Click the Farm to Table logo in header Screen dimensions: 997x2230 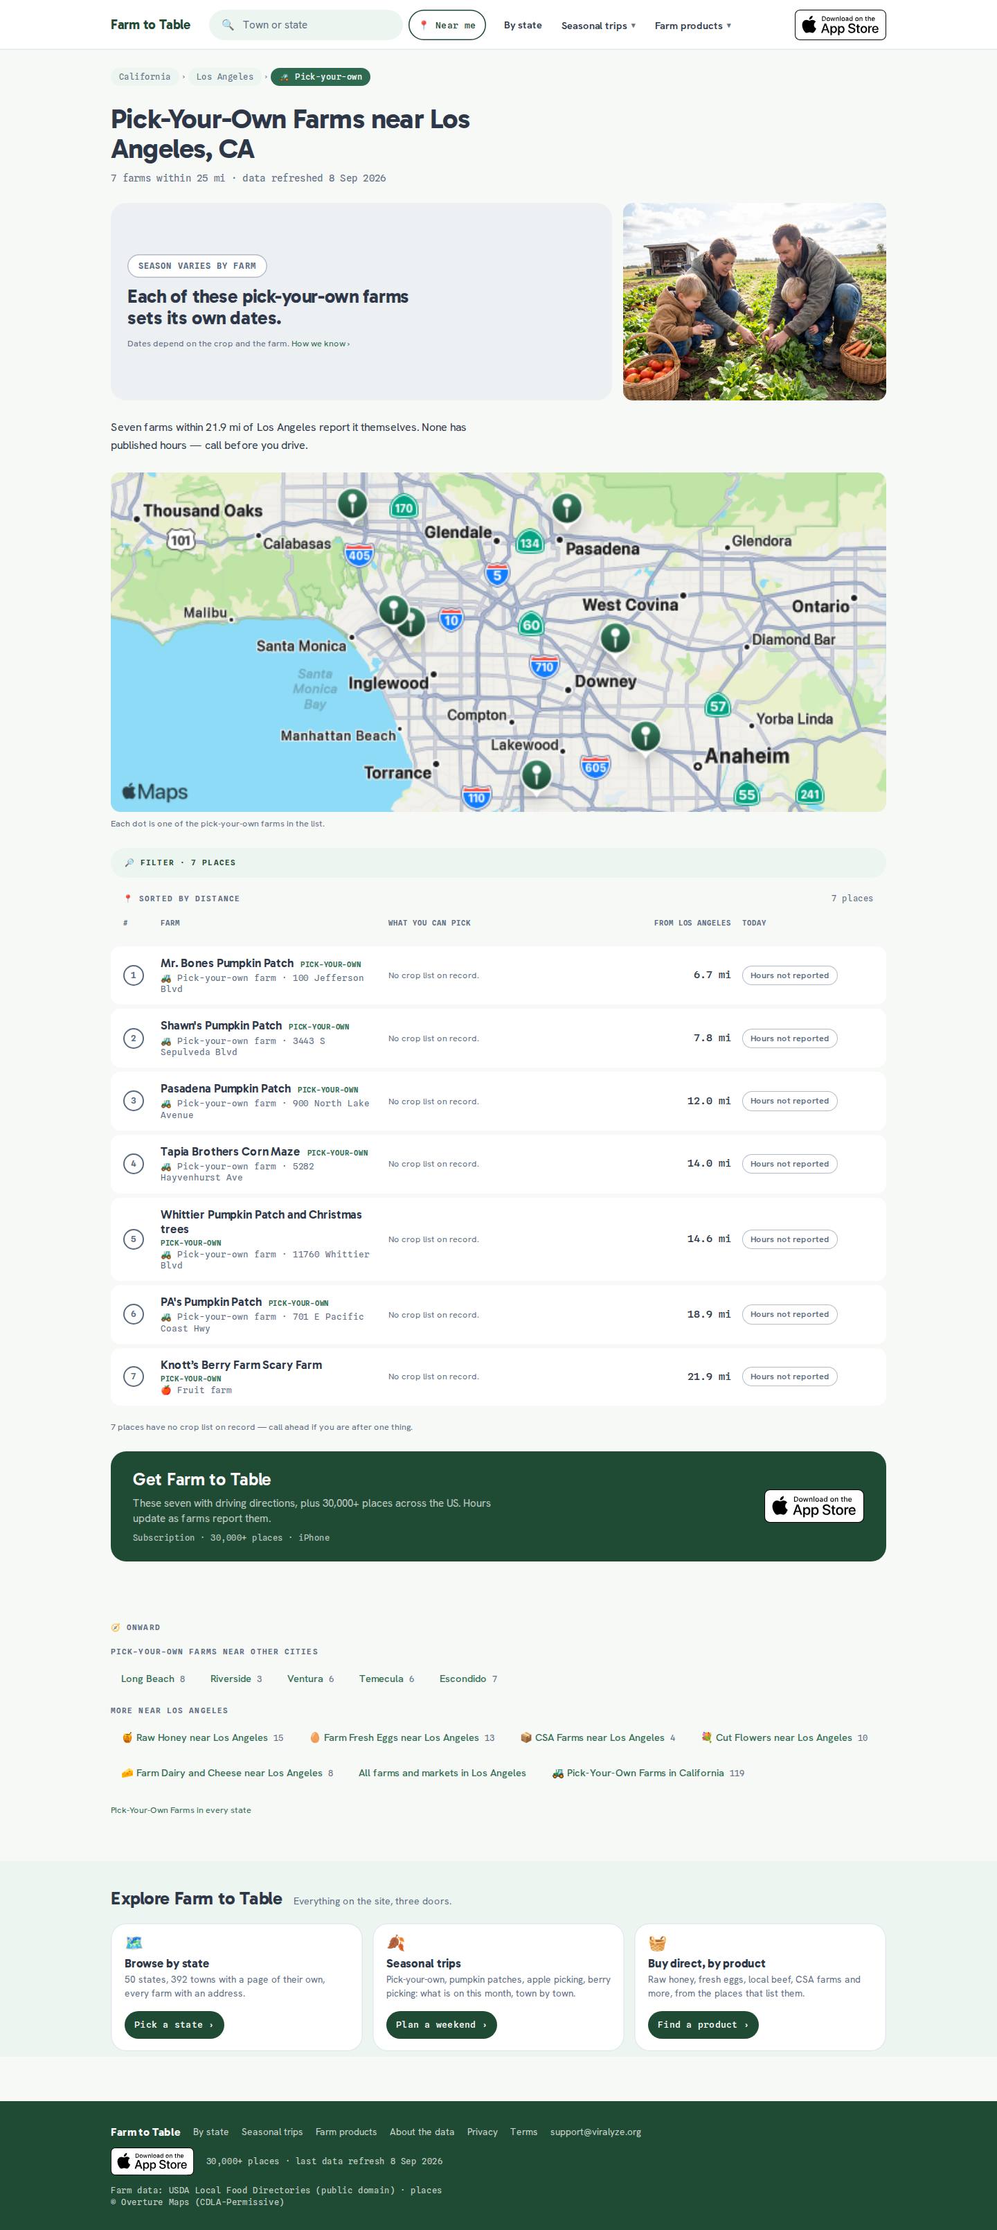click(x=151, y=25)
